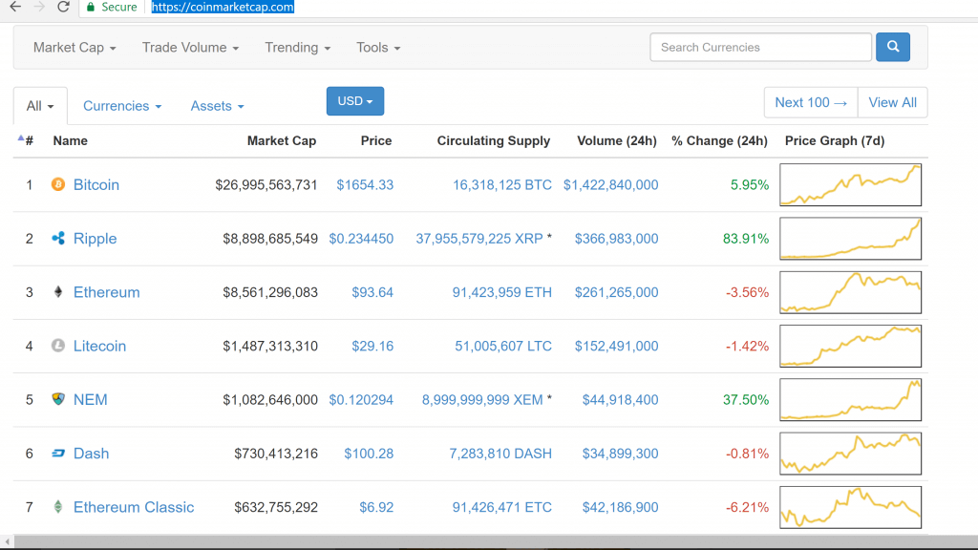The width and height of the screenshot is (978, 550).
Task: Click the Dash logo icon
Action: pyautogui.click(x=57, y=454)
